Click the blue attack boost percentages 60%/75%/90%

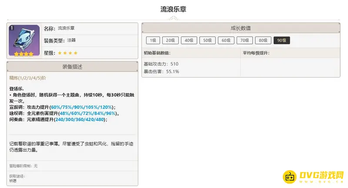click(82, 107)
